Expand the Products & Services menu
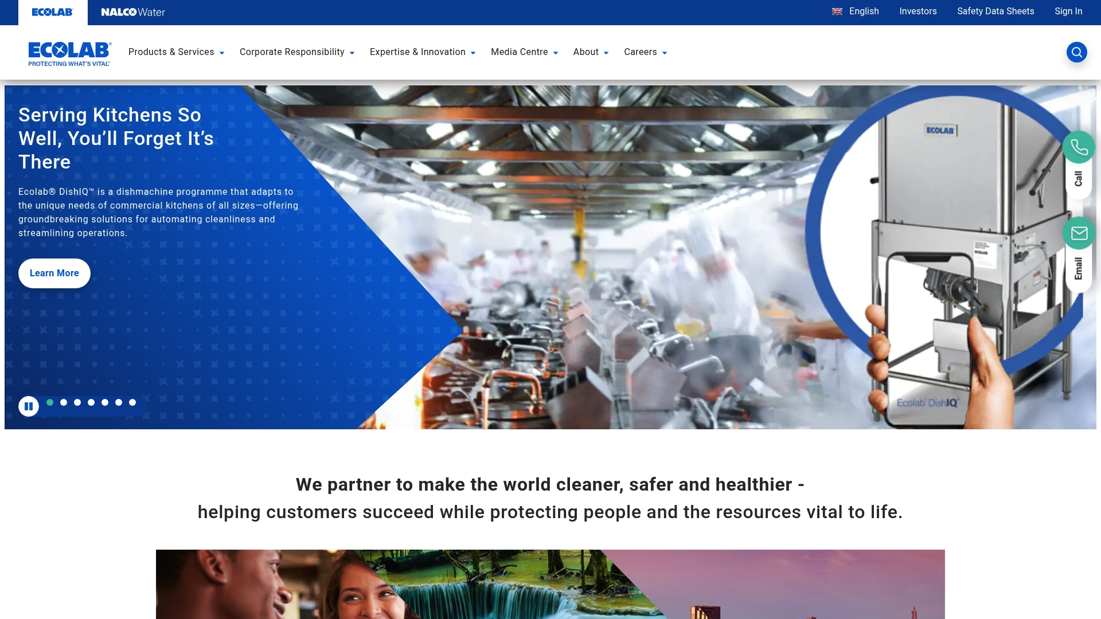This screenshot has width=1101, height=619. point(176,52)
